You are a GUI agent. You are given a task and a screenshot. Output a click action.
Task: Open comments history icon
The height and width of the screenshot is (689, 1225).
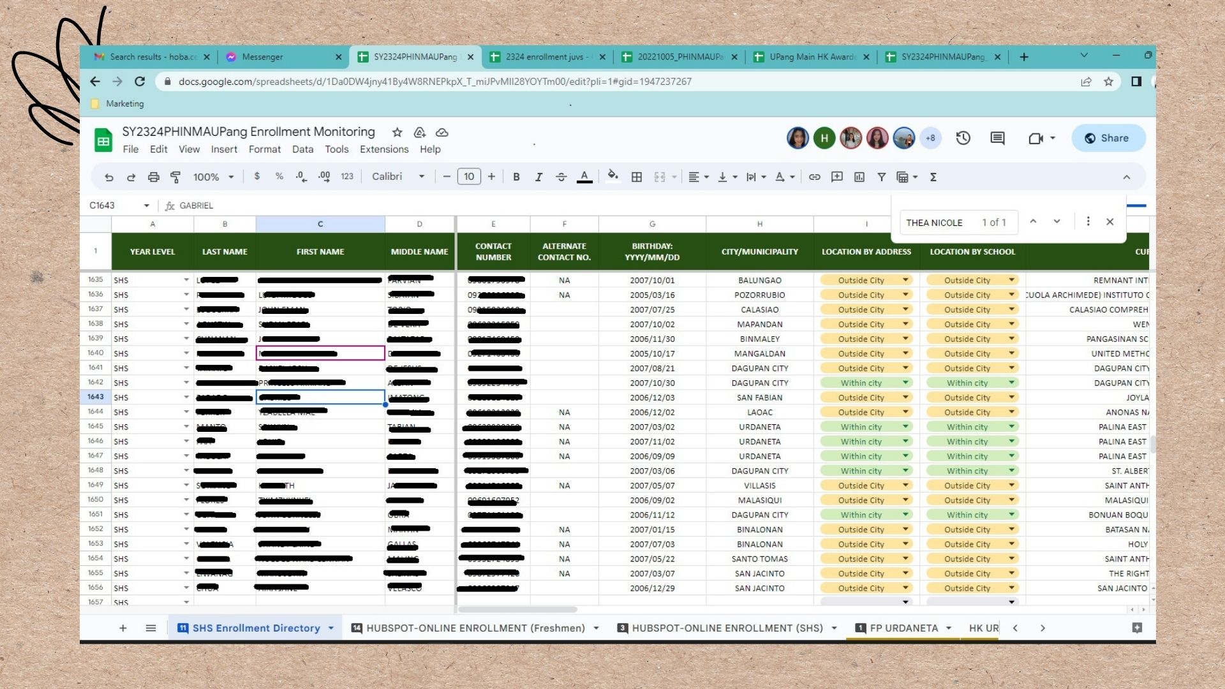tap(997, 138)
